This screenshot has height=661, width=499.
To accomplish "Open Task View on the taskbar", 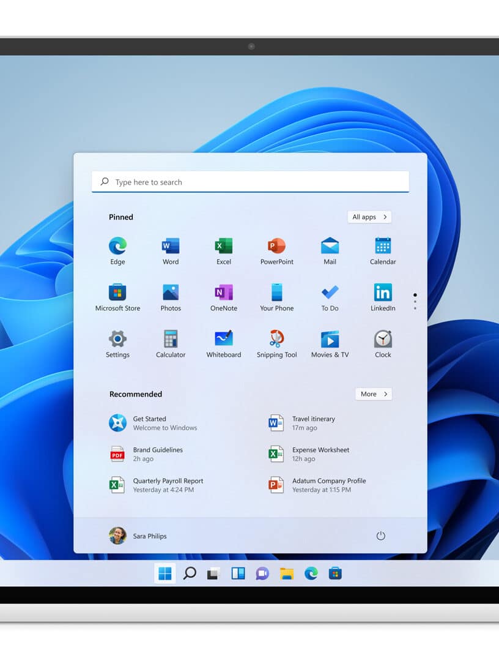I will [x=213, y=573].
